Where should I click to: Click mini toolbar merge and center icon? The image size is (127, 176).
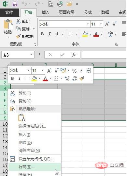tap(88, 71)
